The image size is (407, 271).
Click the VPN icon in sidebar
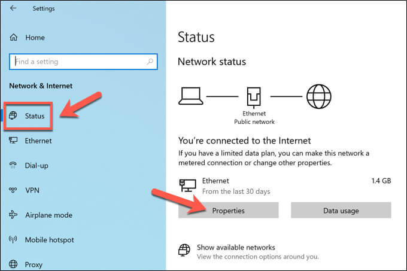pos(13,190)
